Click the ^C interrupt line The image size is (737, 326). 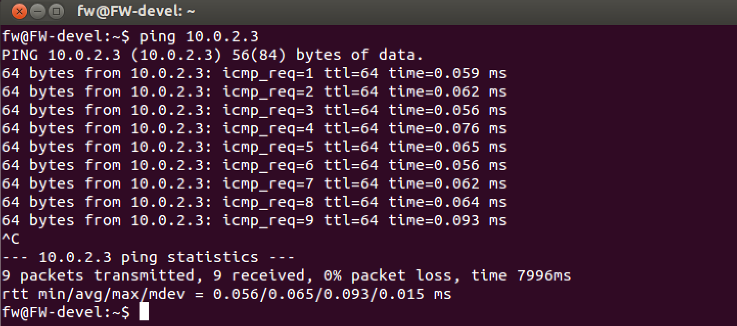tap(11, 239)
